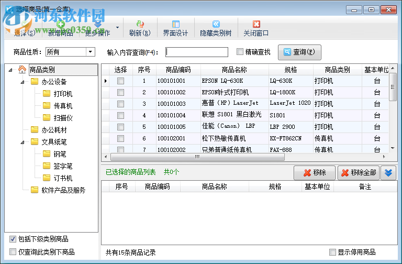Click horizontal scrollbar left arrow

tap(106, 157)
